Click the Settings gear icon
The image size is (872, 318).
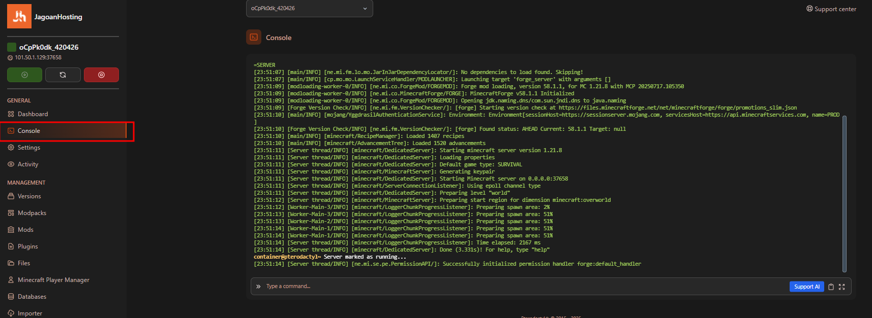(11, 148)
